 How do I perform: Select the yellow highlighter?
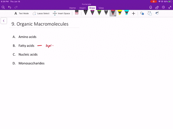point(120,13)
